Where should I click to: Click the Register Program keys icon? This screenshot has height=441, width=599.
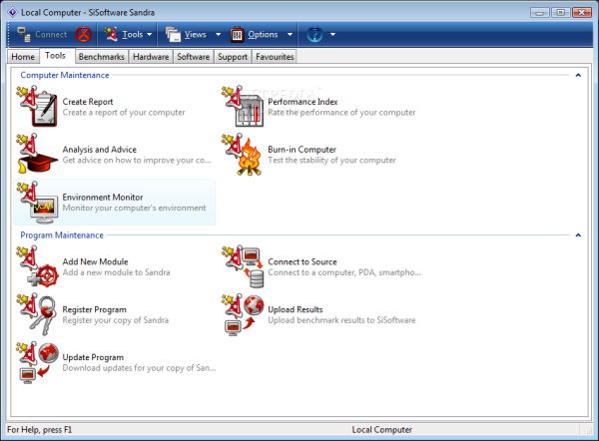coord(38,314)
